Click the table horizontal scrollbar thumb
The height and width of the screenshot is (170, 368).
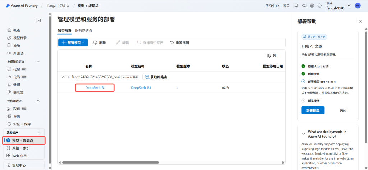tap(111, 162)
